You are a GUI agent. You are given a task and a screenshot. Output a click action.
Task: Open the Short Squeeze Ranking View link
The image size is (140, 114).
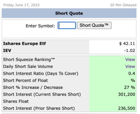pos(130,59)
